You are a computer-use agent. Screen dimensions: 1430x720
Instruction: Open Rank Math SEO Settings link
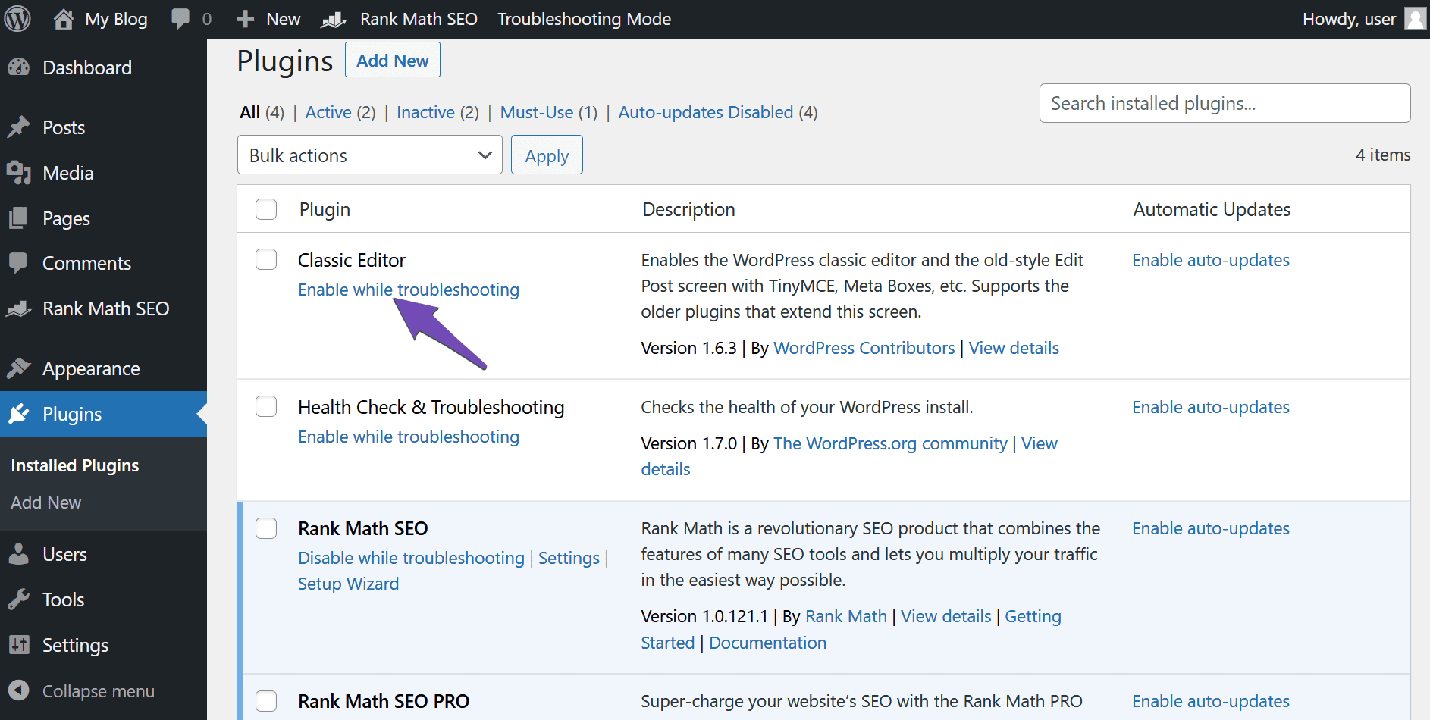click(569, 558)
